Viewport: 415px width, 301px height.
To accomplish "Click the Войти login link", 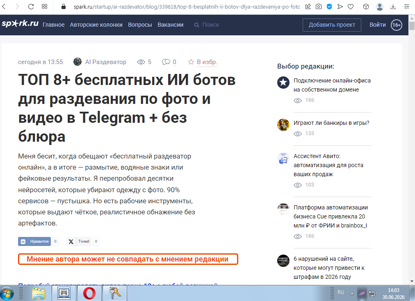I will tap(377, 25).
